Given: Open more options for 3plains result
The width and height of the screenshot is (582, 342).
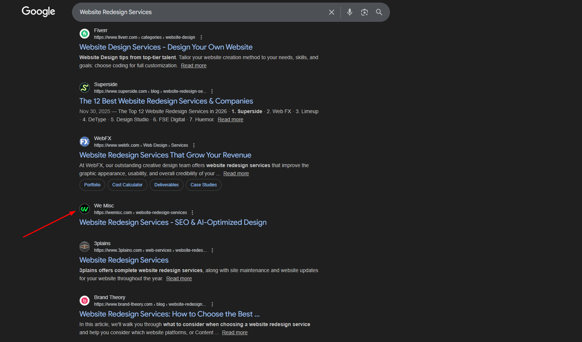Looking at the screenshot, I should (x=212, y=250).
